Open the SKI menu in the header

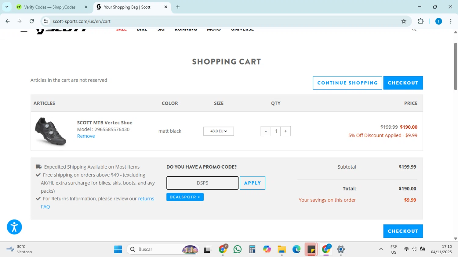click(x=161, y=30)
